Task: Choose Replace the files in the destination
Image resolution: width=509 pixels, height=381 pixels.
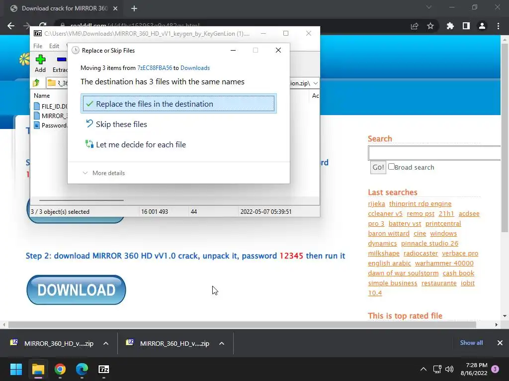Action: [x=178, y=104]
